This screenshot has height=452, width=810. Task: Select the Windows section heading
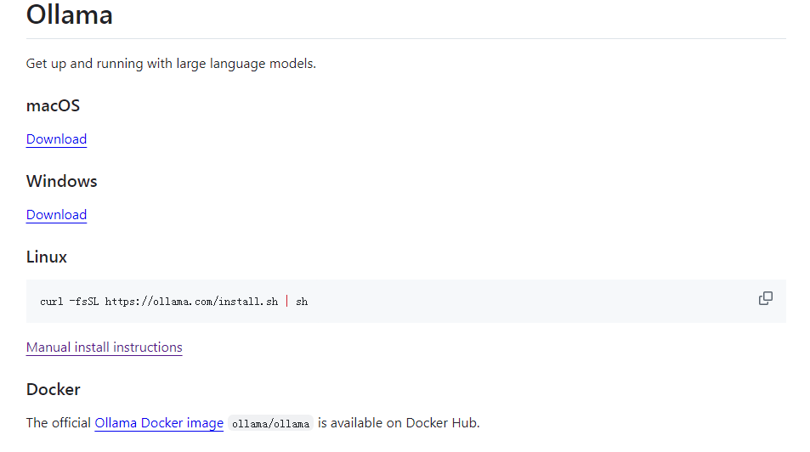[61, 182]
